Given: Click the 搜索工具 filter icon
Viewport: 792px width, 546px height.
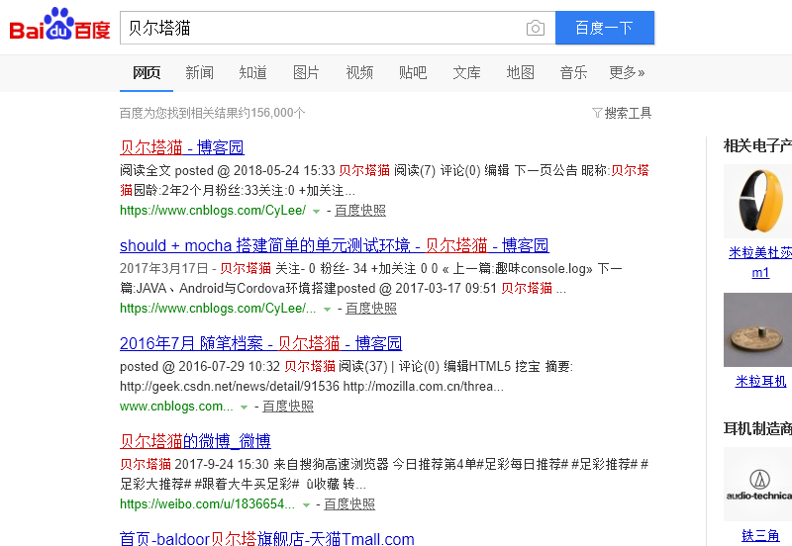Looking at the screenshot, I should [x=597, y=113].
